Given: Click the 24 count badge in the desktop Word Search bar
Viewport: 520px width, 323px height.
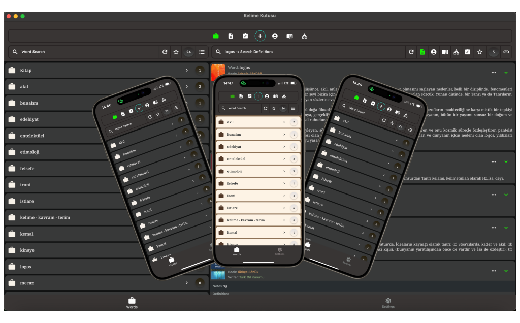Looking at the screenshot, I should 189,52.
